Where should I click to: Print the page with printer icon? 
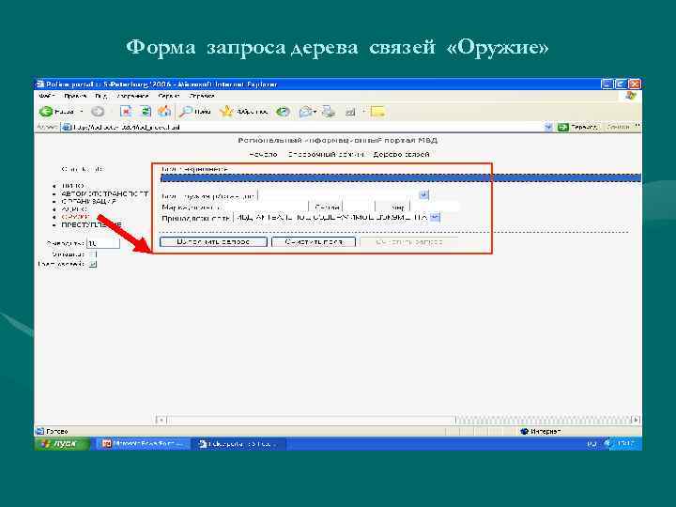pyautogui.click(x=329, y=112)
